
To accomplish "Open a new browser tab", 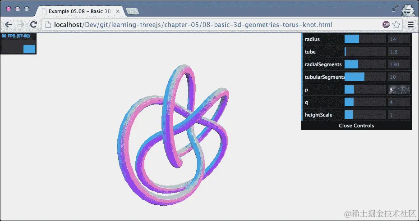I will click(x=133, y=11).
